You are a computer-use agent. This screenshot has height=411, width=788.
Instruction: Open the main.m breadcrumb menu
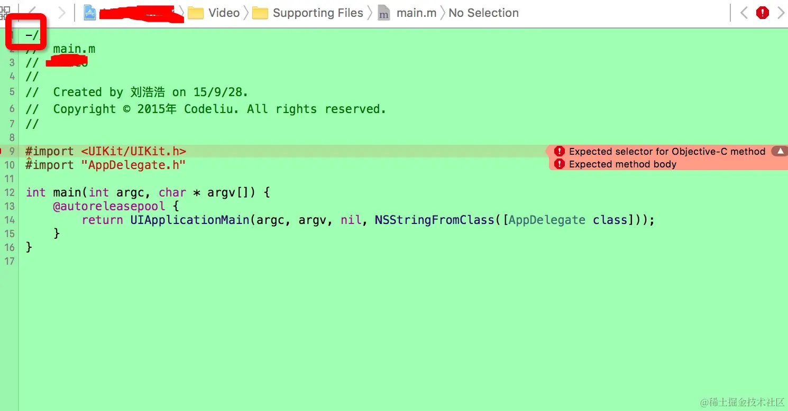416,13
